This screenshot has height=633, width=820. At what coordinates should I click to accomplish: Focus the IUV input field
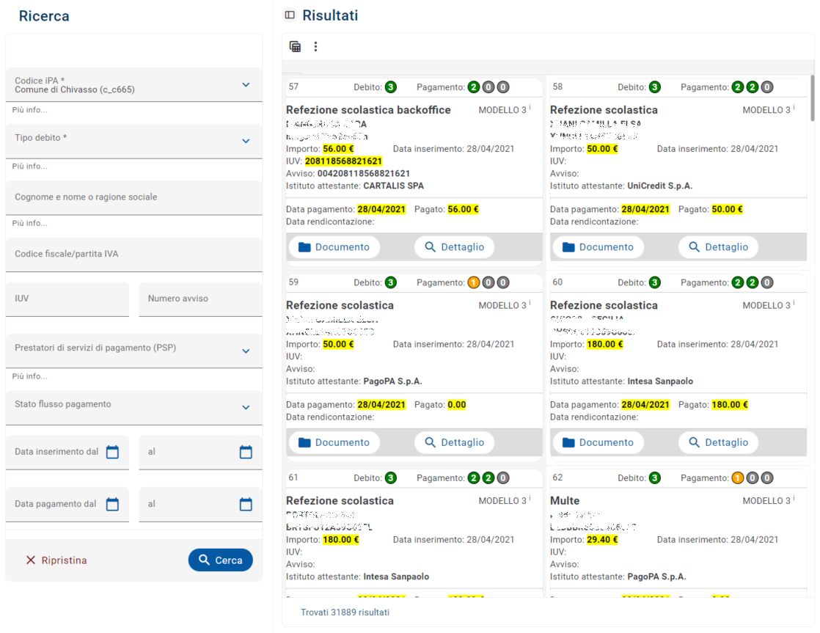pos(67,299)
